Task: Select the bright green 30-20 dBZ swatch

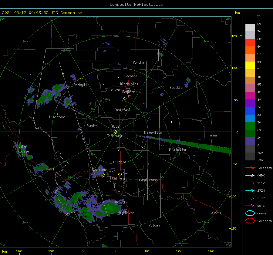Action: tap(250, 126)
